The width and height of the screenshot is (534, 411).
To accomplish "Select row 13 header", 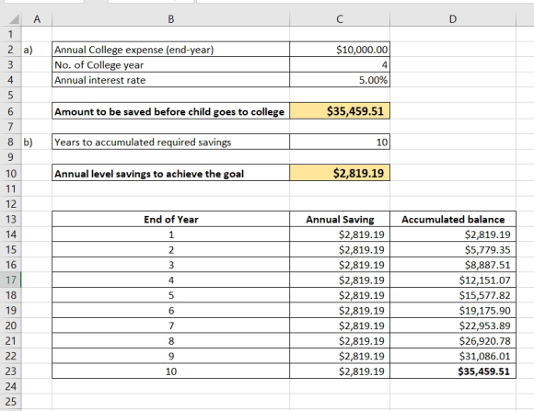I will [x=10, y=220].
